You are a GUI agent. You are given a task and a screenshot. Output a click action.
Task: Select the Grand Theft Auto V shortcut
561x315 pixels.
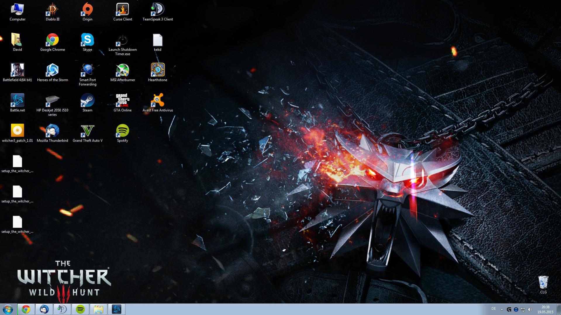point(87,131)
